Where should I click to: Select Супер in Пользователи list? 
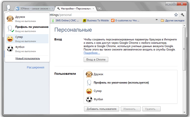point(131,91)
